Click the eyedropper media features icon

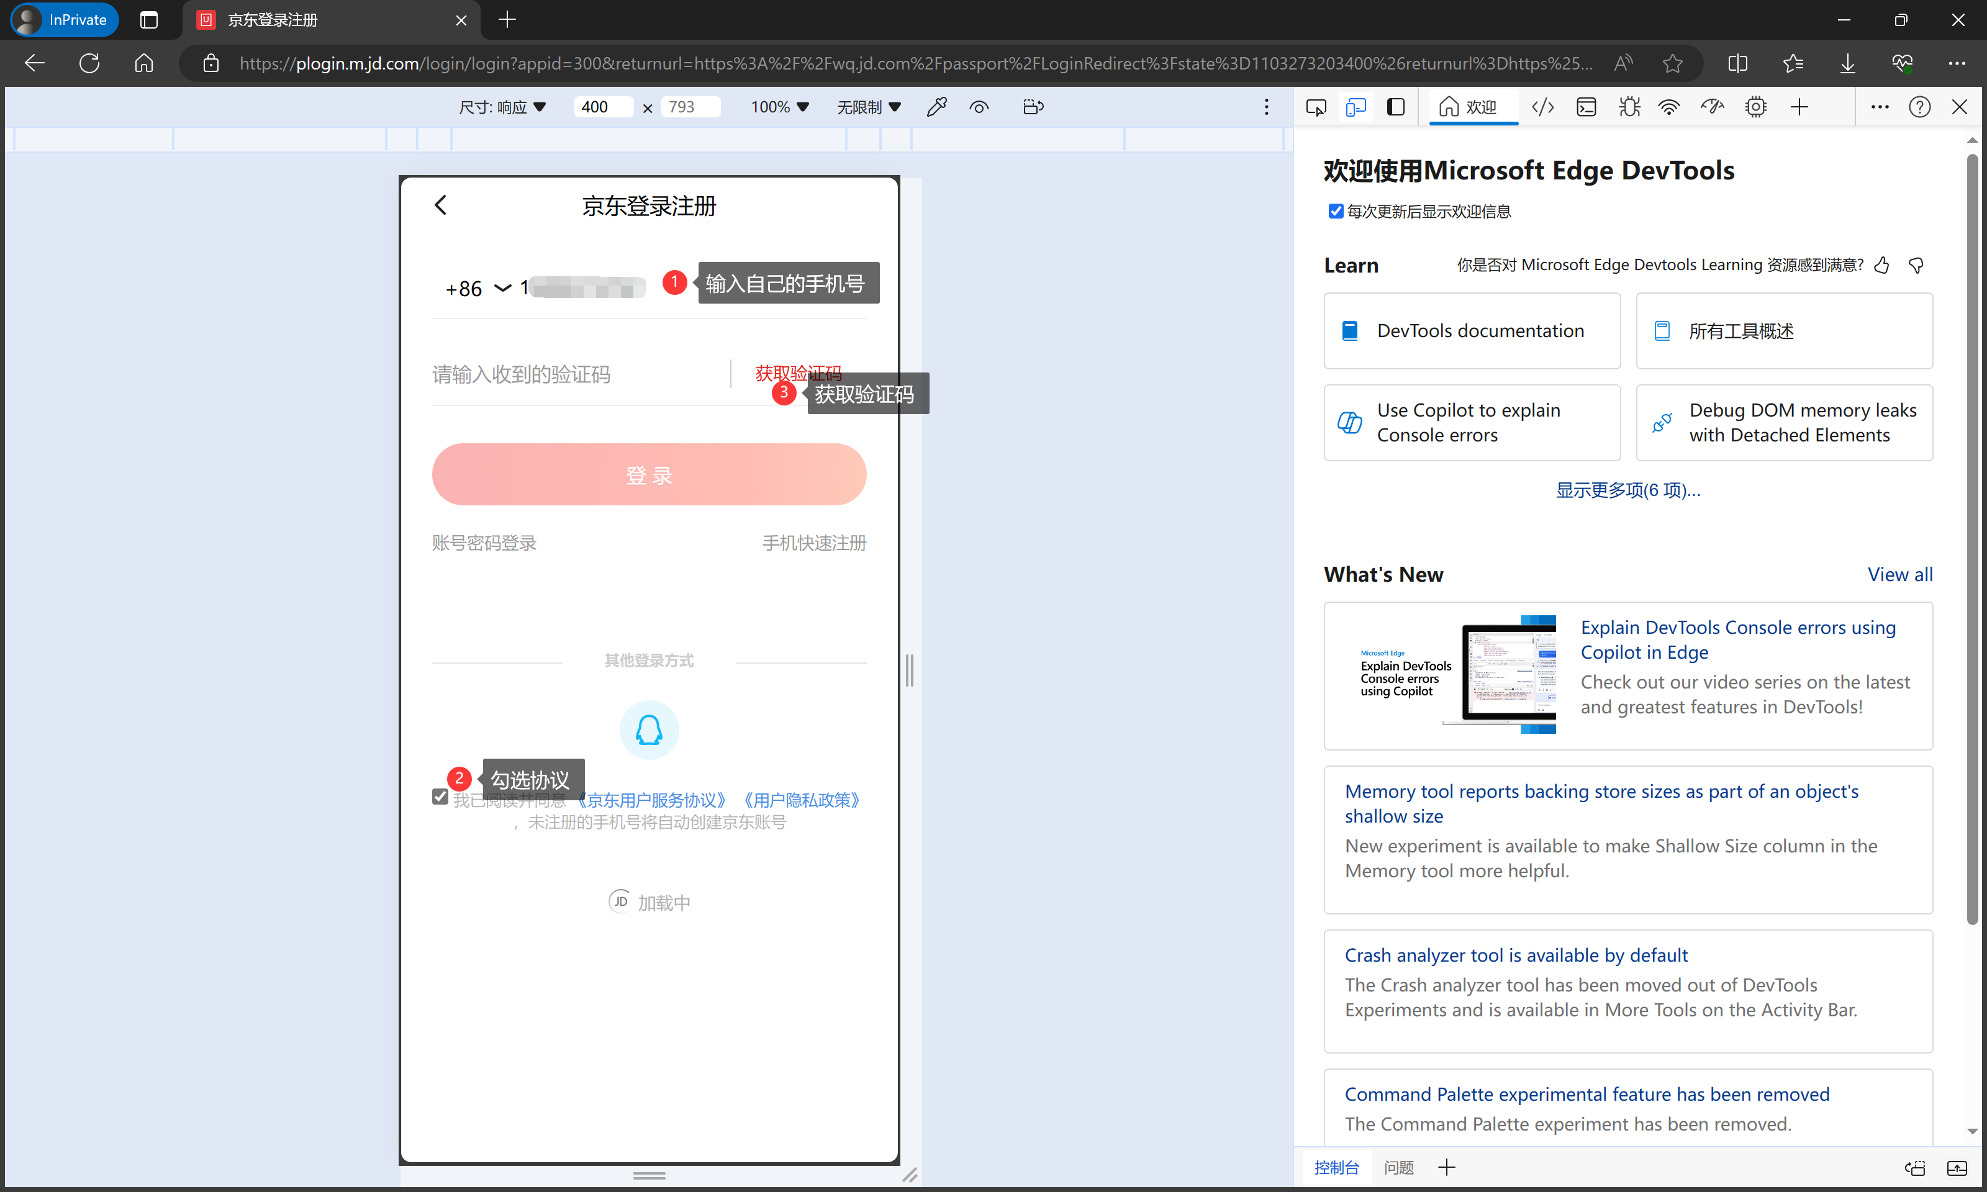[936, 107]
